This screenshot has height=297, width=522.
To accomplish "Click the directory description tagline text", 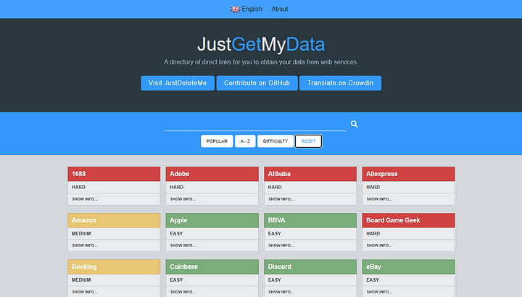I will point(261,62).
